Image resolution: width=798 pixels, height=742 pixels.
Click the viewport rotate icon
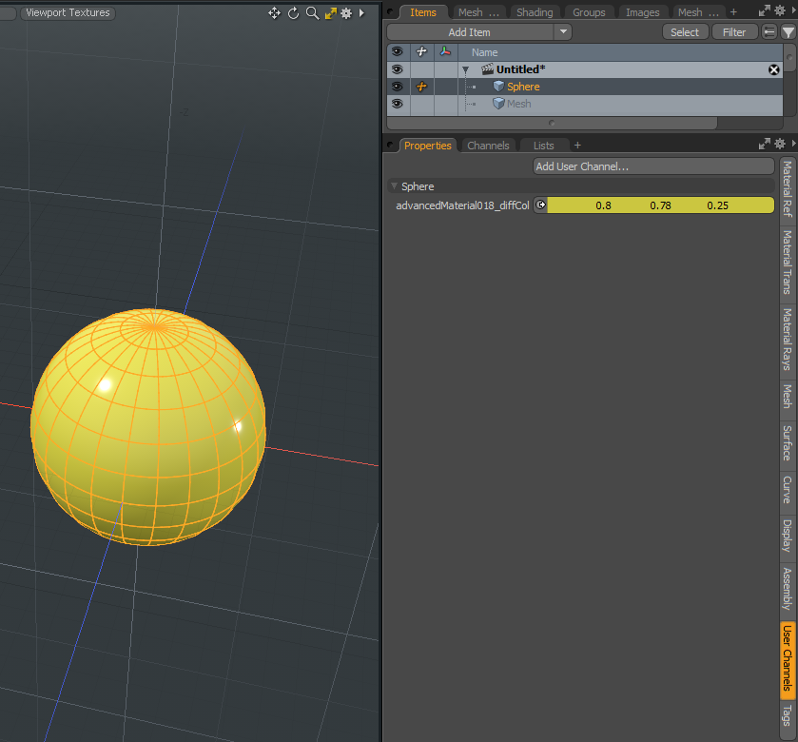(x=294, y=13)
